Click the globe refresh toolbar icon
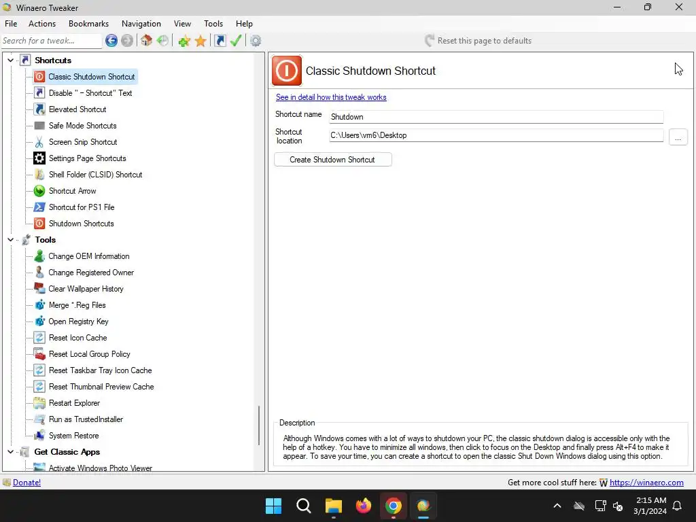 point(163,41)
